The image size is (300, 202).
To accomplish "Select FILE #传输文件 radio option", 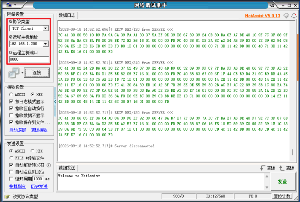I will point(27,158).
